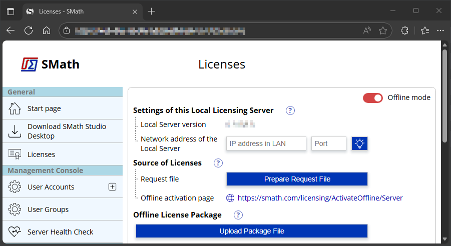Open browser Settings and more menu
Viewport: 451px width, 246px height.
point(440,30)
